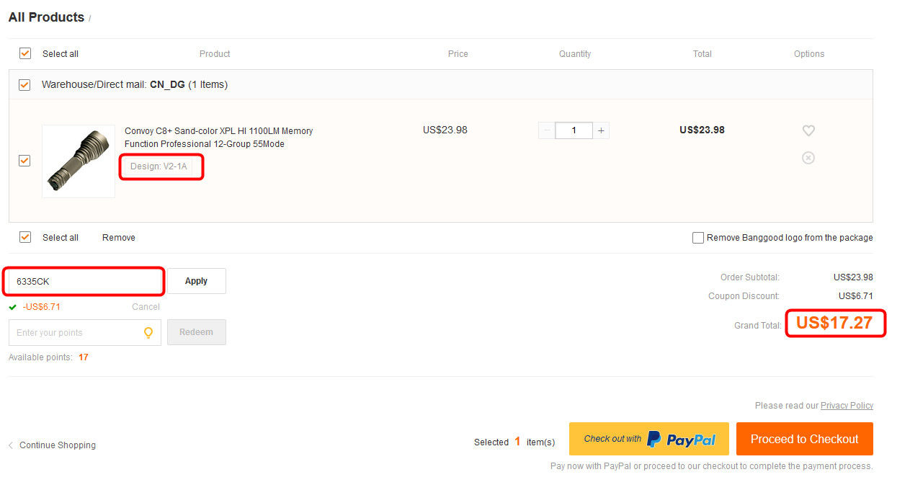Focus the coupon code field with 6335CK
Image resolution: width=910 pixels, height=490 pixels.
coord(85,281)
